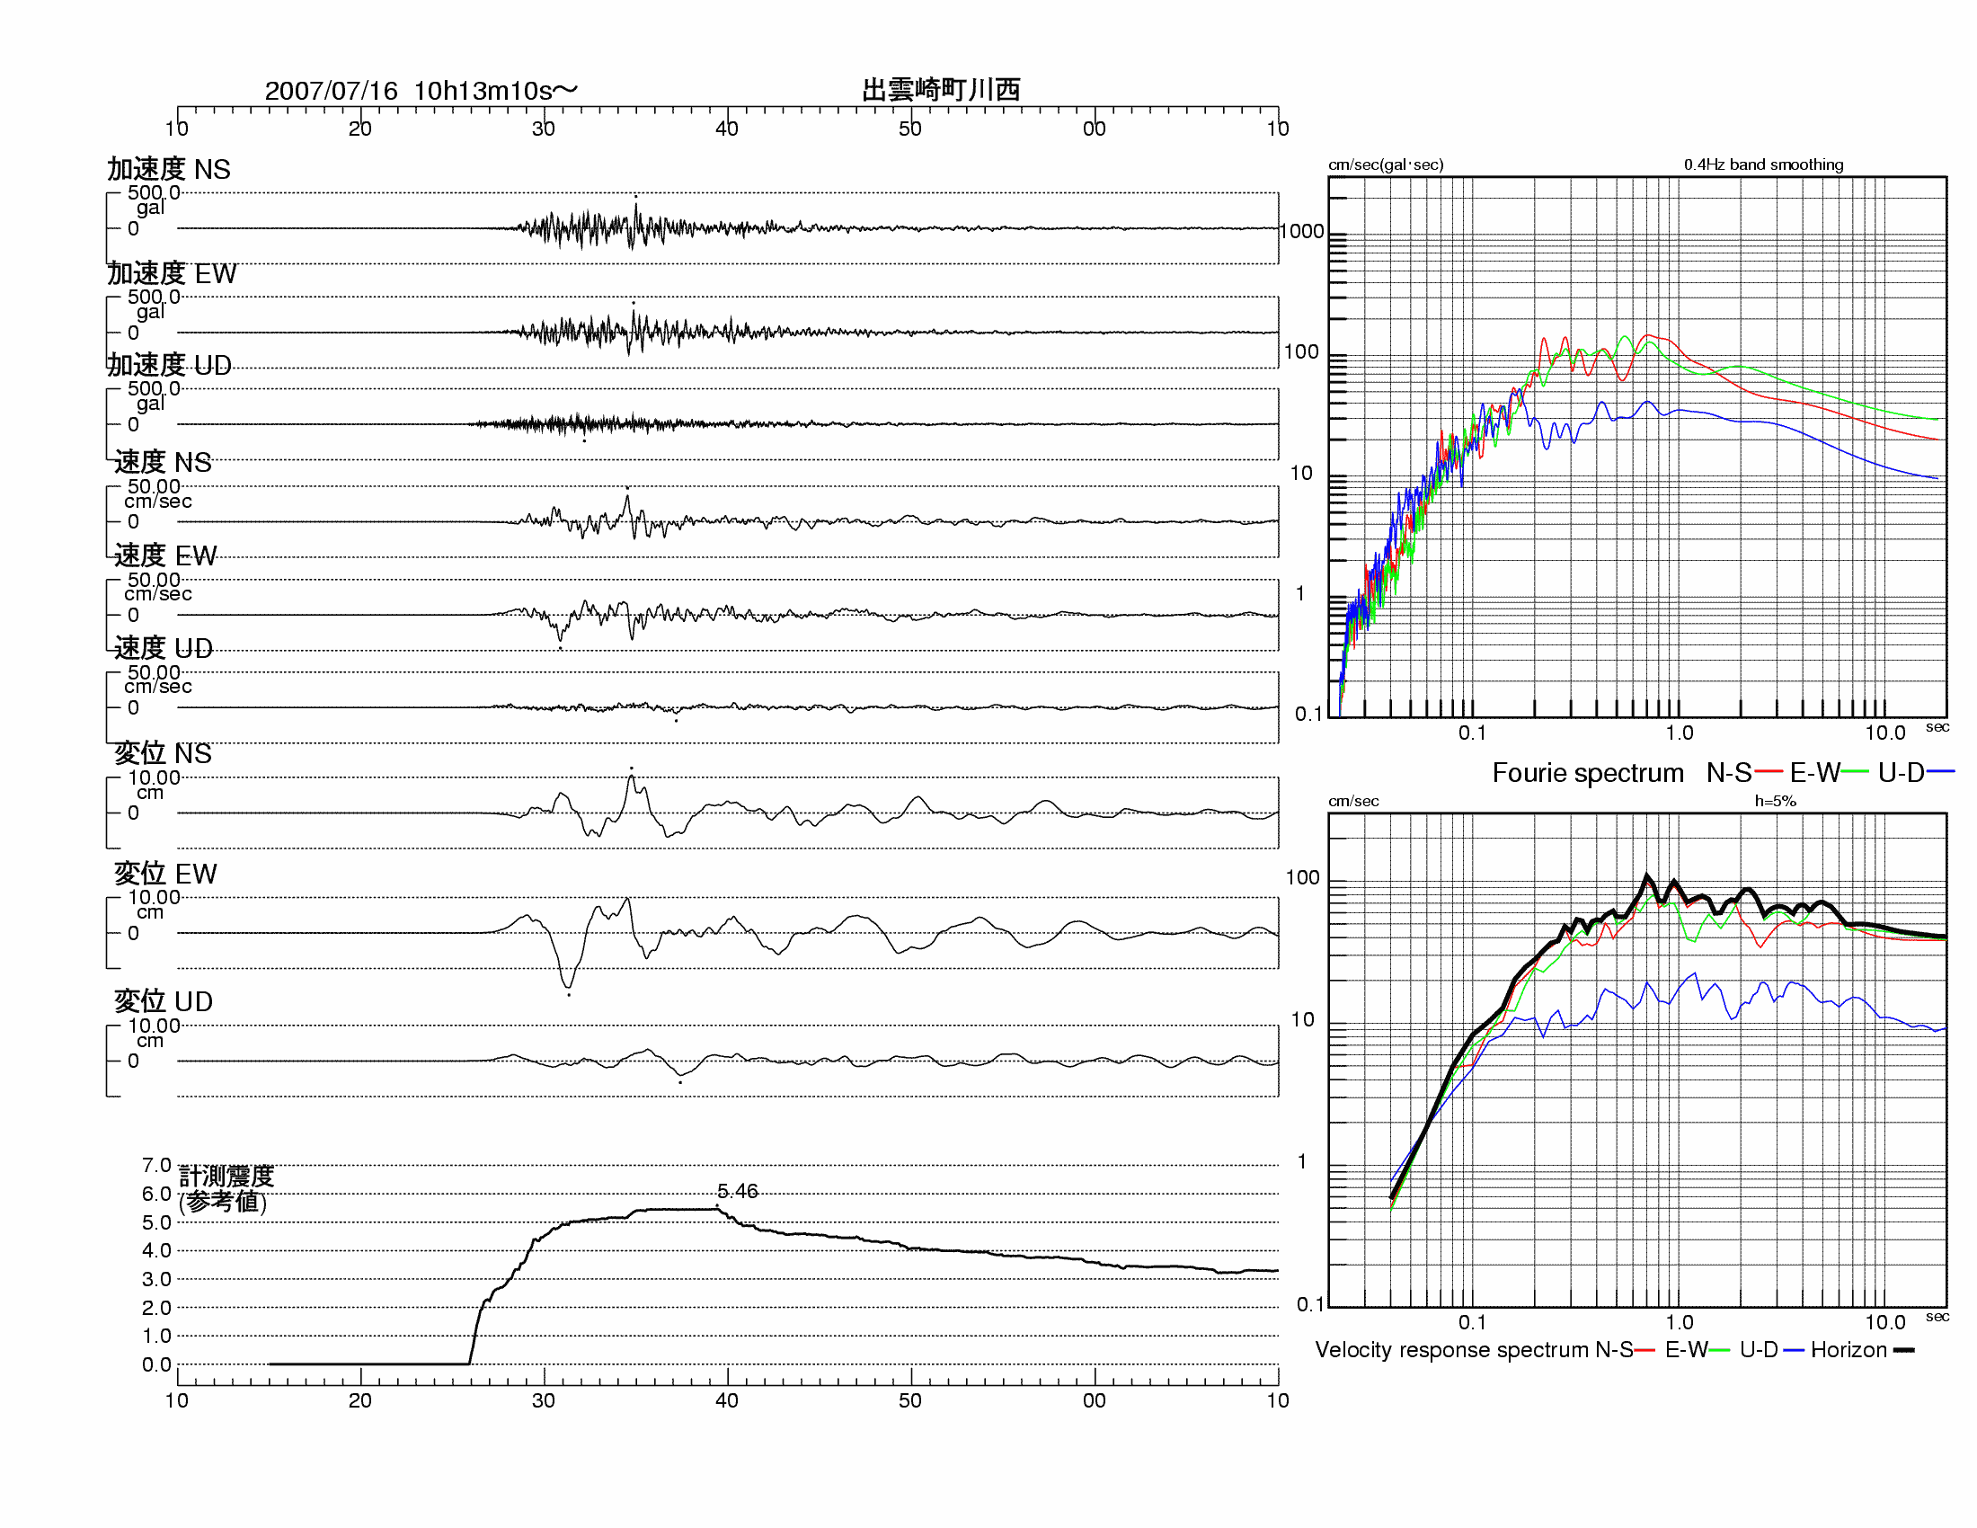Click the Fourie spectrum title
Viewport: 1977px width, 1528px height.
tap(1589, 773)
